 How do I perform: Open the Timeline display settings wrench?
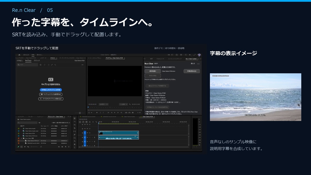pyautogui.click(x=96, y=122)
